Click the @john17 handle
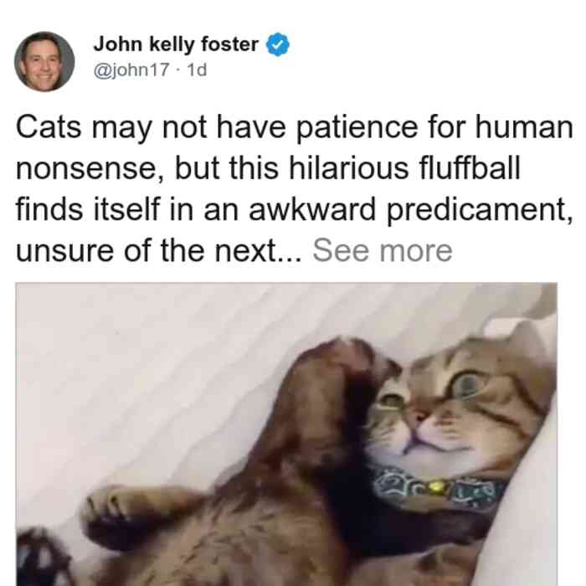This screenshot has width=586, height=586. (131, 70)
